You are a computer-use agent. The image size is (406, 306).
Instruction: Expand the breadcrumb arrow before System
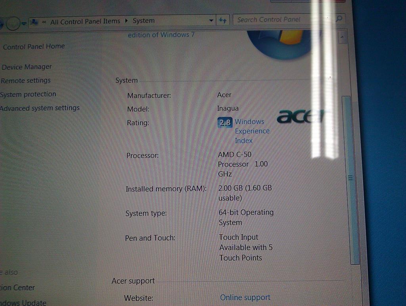coord(126,21)
